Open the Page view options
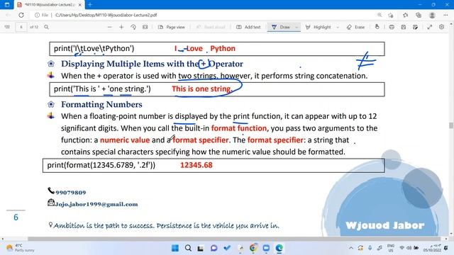 (x=172, y=27)
